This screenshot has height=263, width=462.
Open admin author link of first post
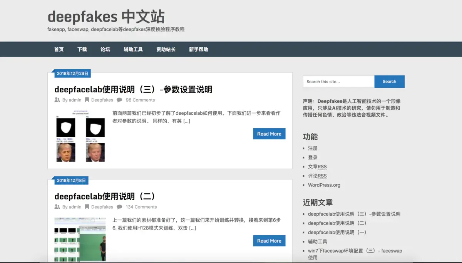point(75,100)
